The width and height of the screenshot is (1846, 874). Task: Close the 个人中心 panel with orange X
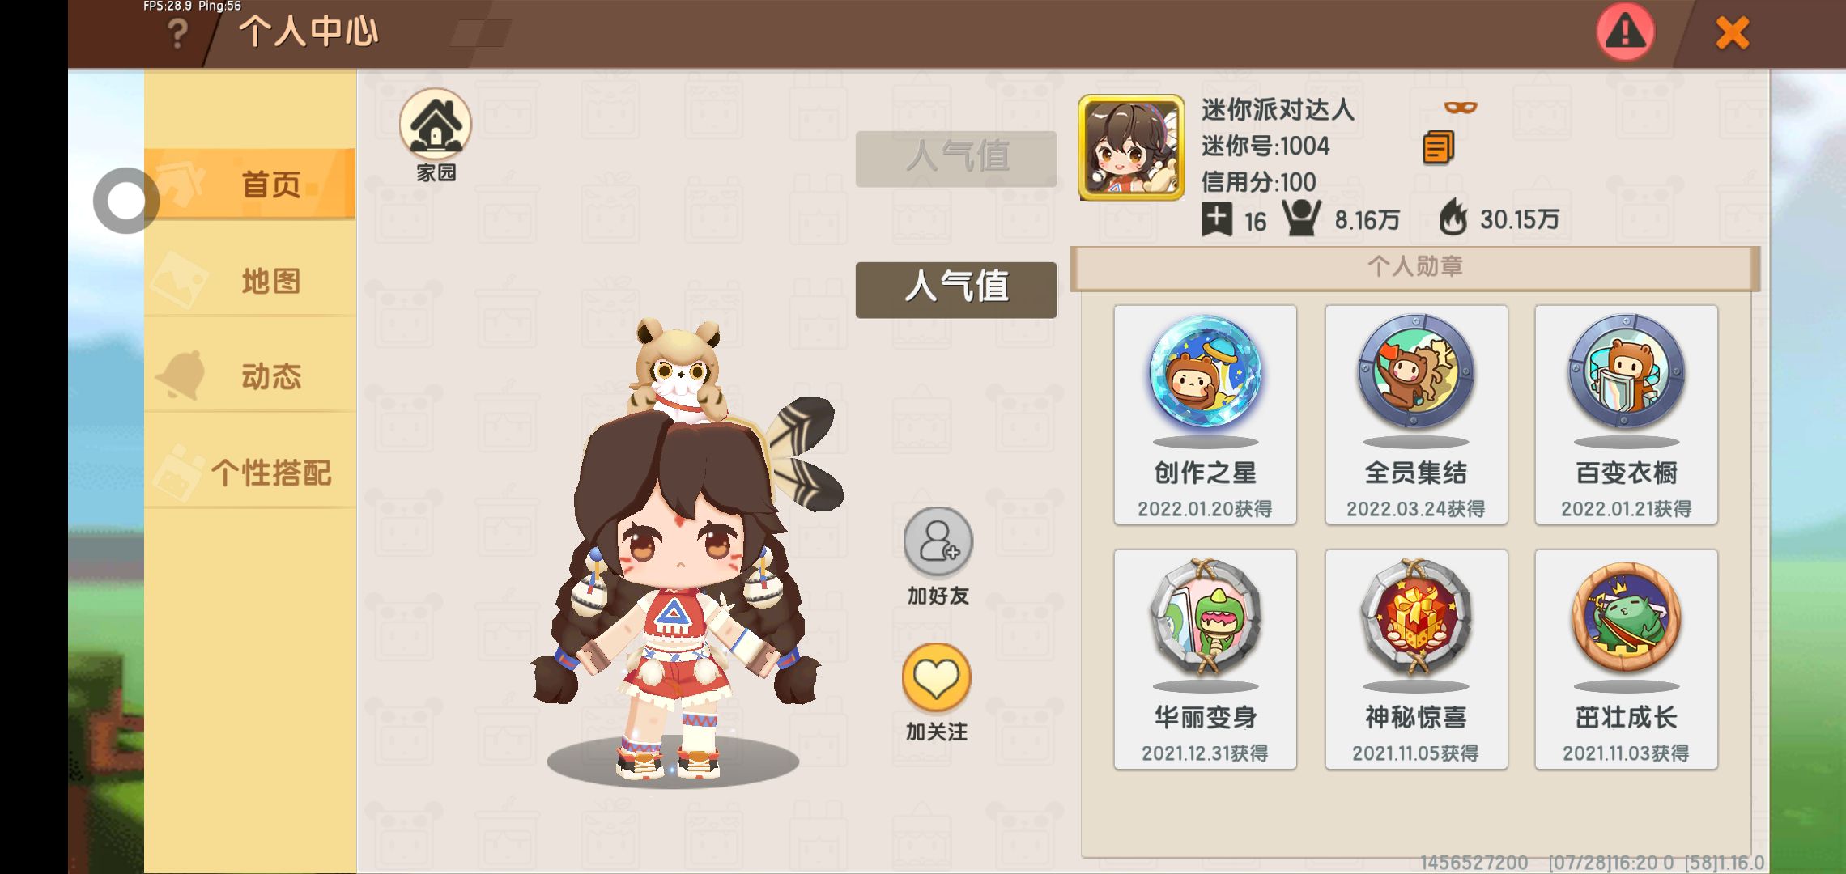[1733, 33]
